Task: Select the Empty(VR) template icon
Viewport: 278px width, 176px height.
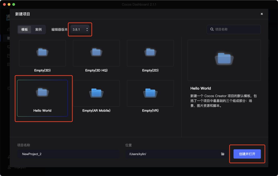Action: (150, 93)
